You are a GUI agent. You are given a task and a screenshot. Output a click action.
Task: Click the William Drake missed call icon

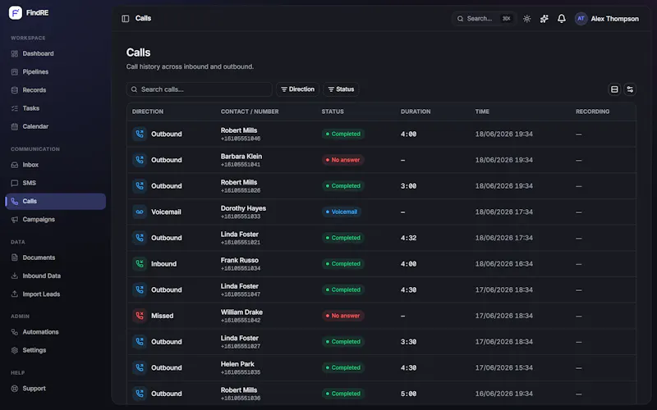click(140, 316)
